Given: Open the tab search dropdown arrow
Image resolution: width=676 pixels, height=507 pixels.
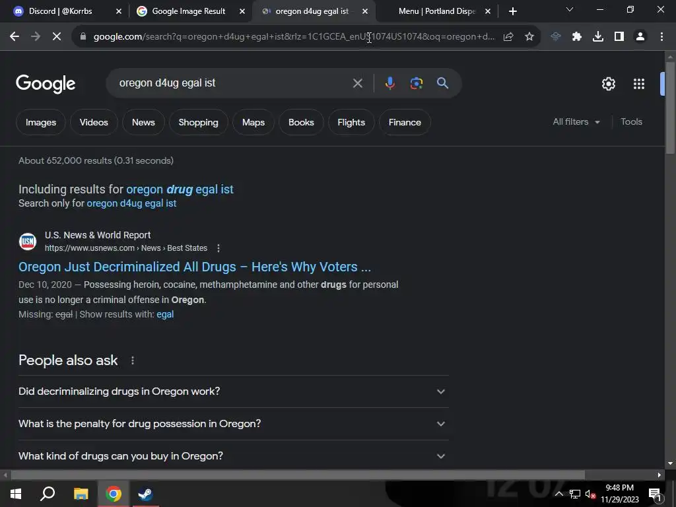Looking at the screenshot, I should (x=570, y=9).
